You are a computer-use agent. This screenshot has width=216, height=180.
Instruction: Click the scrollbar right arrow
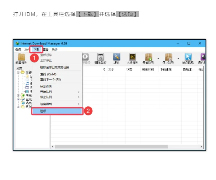201,146
